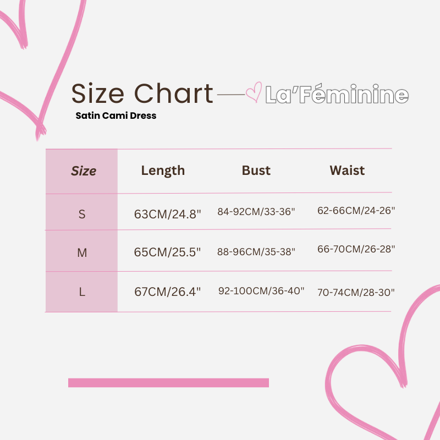
Task: Click the 88-96CM/35-38" bust value
Action: coord(256,251)
